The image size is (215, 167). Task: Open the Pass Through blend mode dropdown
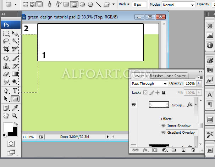point(149,83)
